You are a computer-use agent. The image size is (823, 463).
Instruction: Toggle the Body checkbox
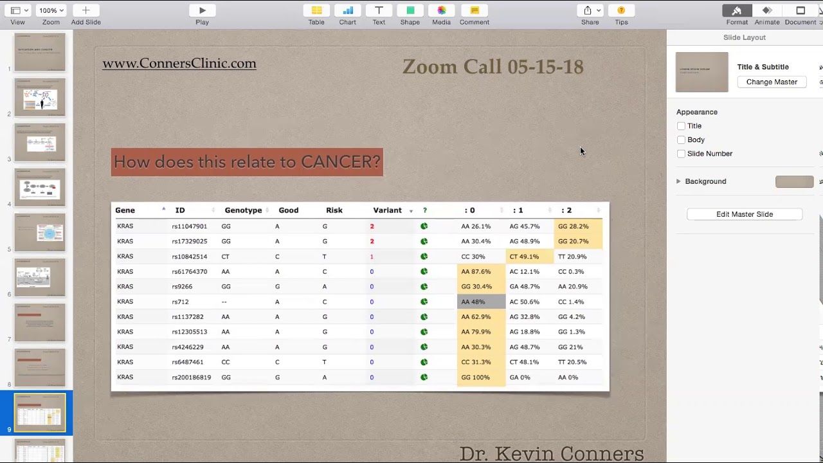click(x=681, y=140)
